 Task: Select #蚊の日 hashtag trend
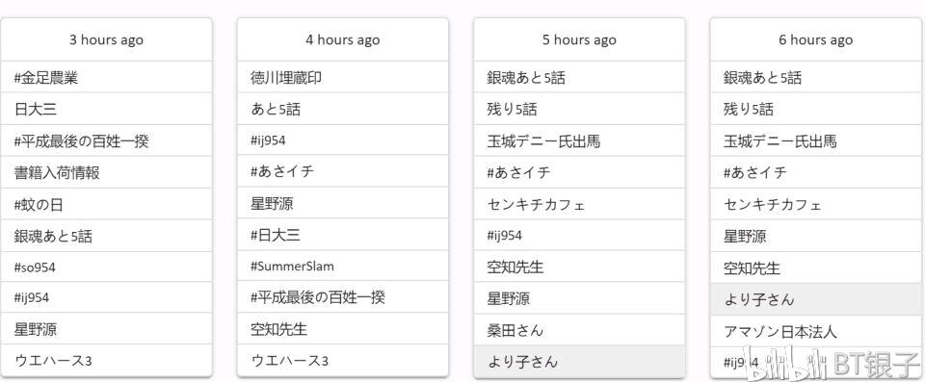click(x=106, y=204)
